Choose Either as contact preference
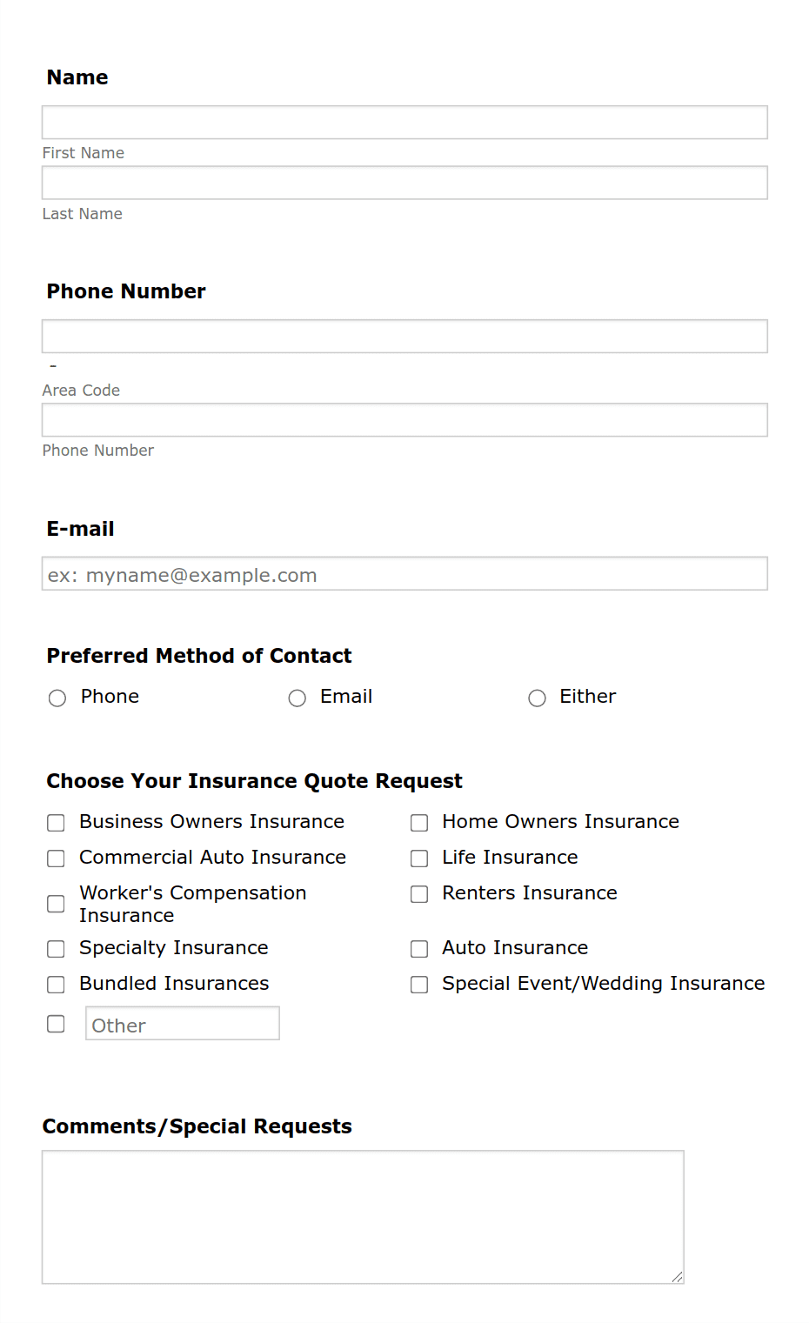 pyautogui.click(x=537, y=698)
